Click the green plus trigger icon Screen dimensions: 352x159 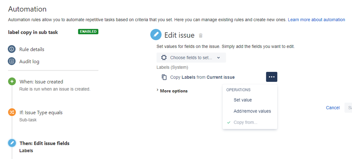tap(12, 82)
